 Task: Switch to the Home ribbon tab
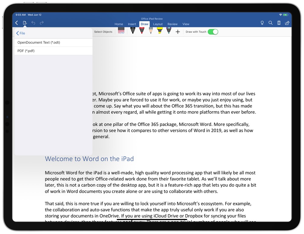point(119,24)
